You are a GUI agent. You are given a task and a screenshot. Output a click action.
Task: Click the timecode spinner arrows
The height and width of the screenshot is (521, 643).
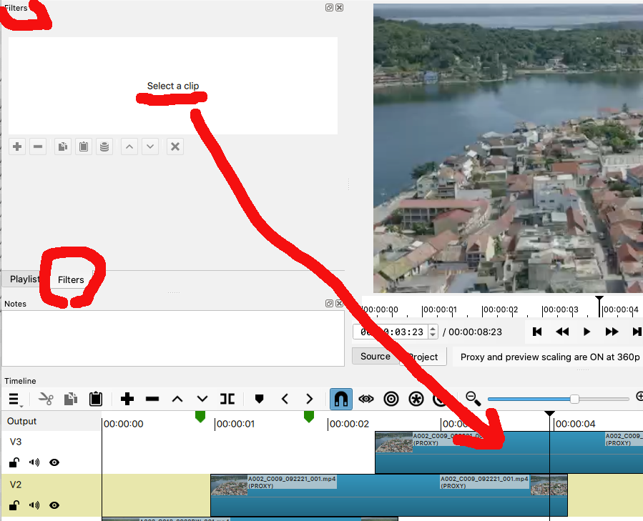(x=433, y=332)
